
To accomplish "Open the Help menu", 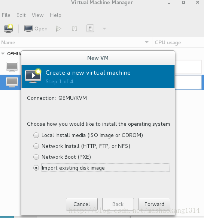I will [x=55, y=15].
